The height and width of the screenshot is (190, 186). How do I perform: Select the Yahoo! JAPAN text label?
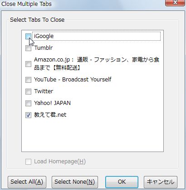[52, 103]
